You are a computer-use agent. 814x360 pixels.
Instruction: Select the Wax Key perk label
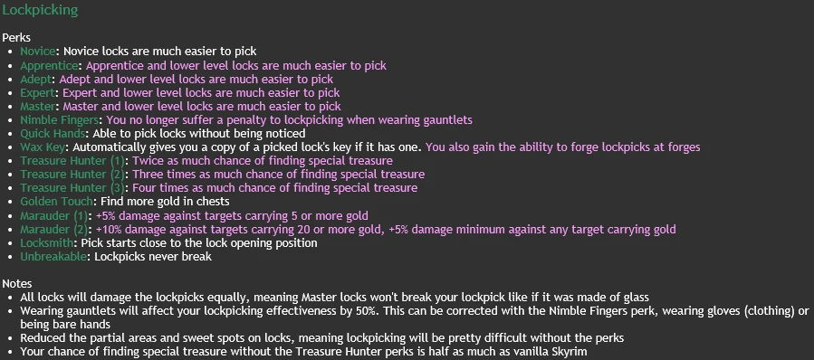click(43, 147)
